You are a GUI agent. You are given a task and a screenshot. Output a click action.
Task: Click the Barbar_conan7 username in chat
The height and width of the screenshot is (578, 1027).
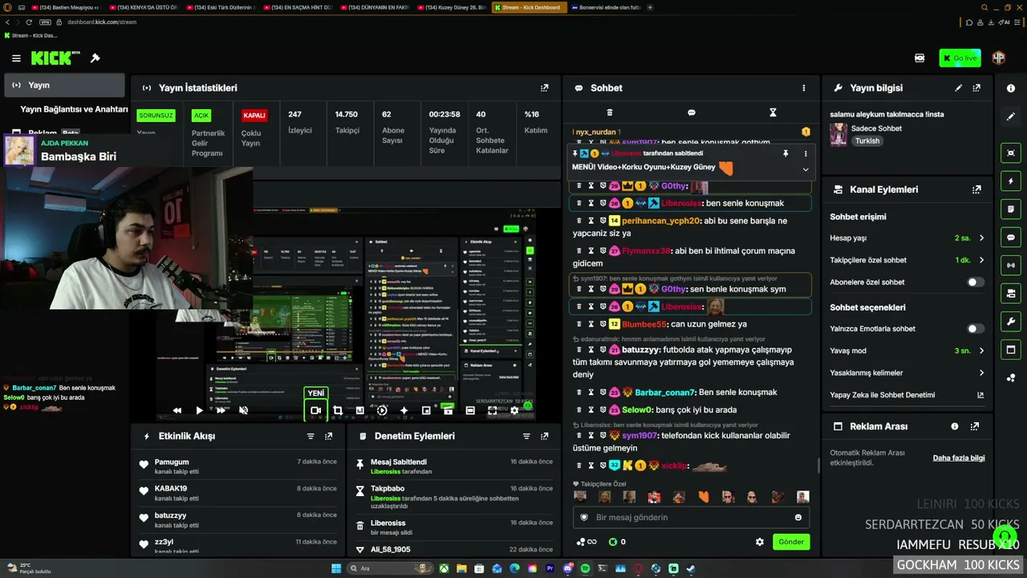point(665,393)
